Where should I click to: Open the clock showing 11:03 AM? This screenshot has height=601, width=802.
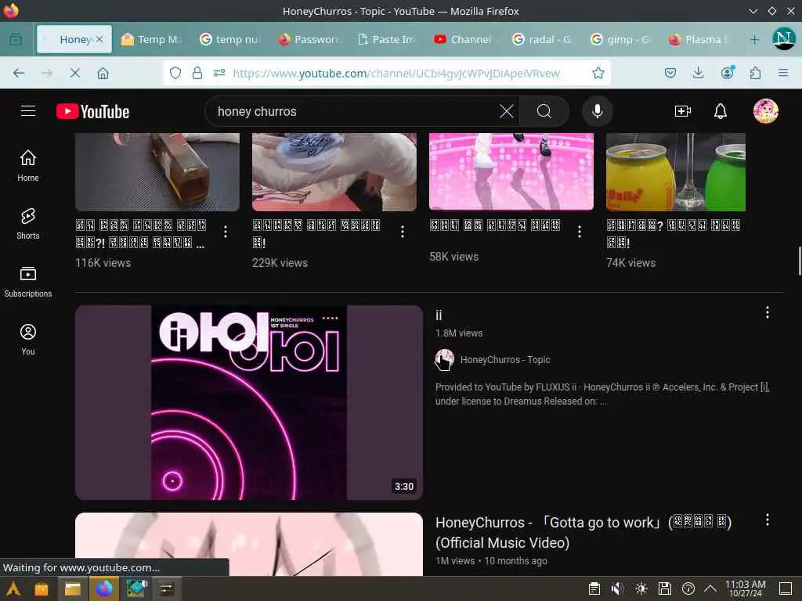[746, 588]
